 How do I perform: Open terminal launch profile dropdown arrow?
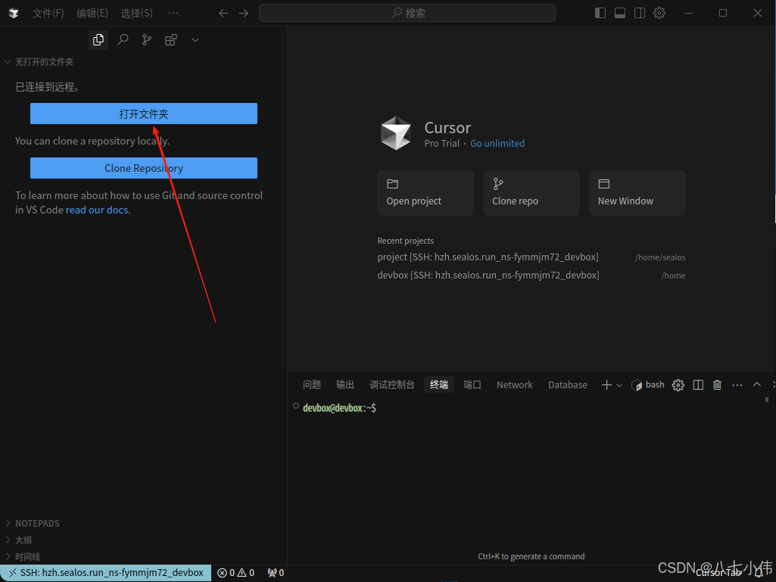(619, 385)
